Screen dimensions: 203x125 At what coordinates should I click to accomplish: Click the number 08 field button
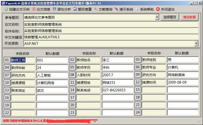pyautogui.click(x=72, y=75)
